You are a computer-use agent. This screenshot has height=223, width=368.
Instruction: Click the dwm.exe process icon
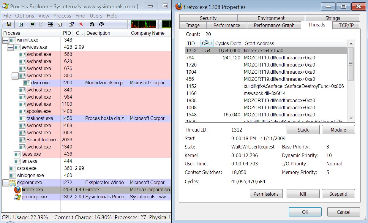27,83
